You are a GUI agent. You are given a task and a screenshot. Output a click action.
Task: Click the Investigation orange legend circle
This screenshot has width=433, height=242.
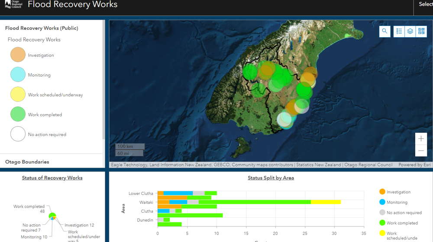[x=18, y=54]
